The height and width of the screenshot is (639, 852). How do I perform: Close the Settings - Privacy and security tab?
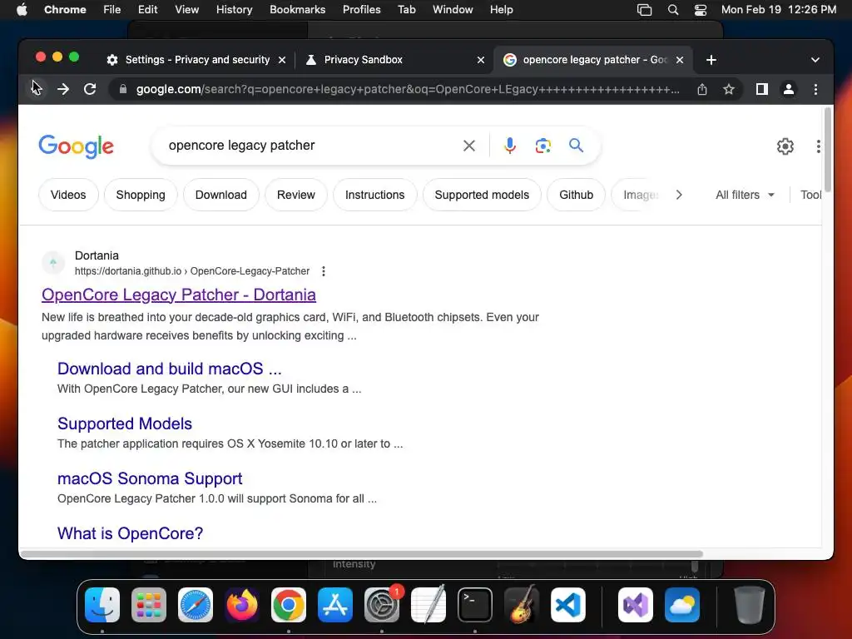coord(282,60)
